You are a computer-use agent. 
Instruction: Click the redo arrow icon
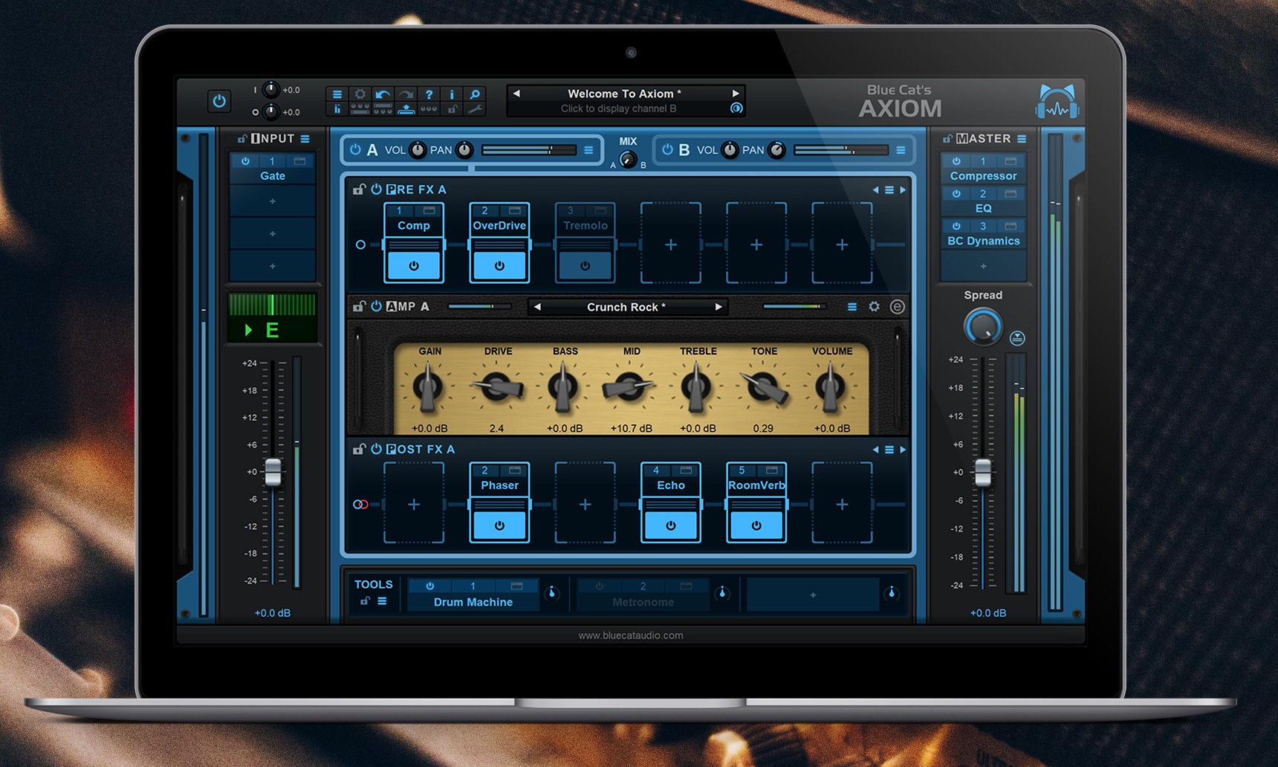click(x=406, y=94)
